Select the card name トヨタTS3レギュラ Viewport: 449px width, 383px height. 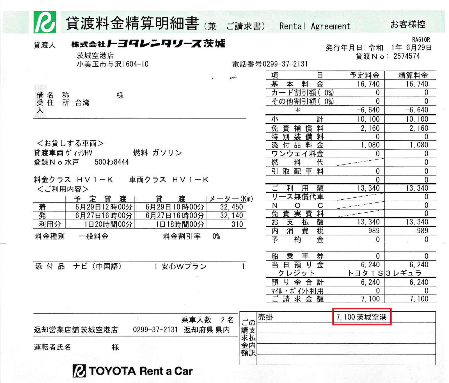pos(384,273)
